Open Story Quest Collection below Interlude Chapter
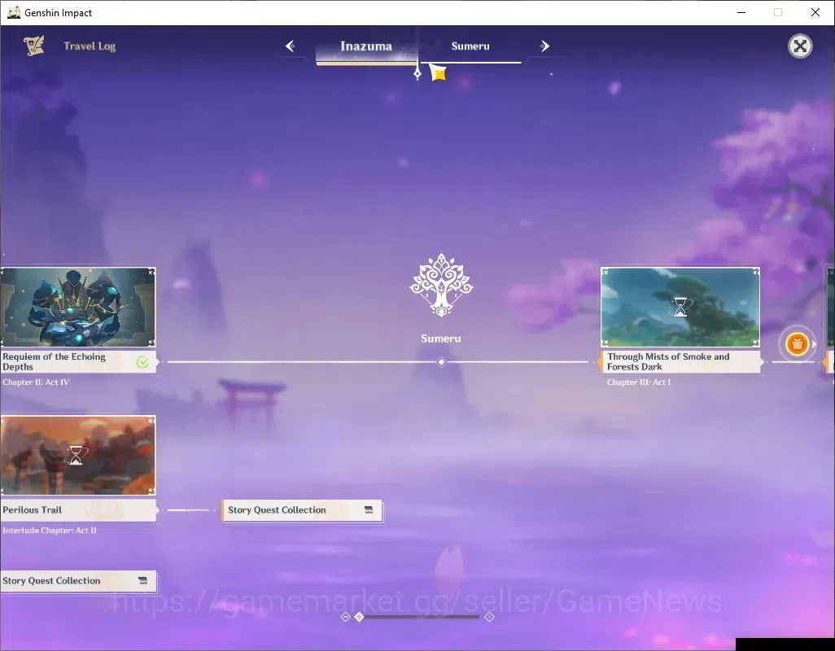Viewport: 835px width, 651px height. pyautogui.click(x=78, y=581)
